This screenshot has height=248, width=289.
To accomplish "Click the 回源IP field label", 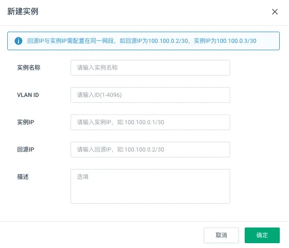I will pos(26,150).
